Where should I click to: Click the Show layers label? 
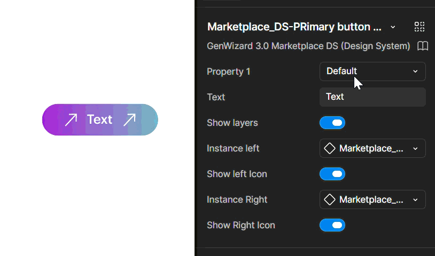click(232, 123)
